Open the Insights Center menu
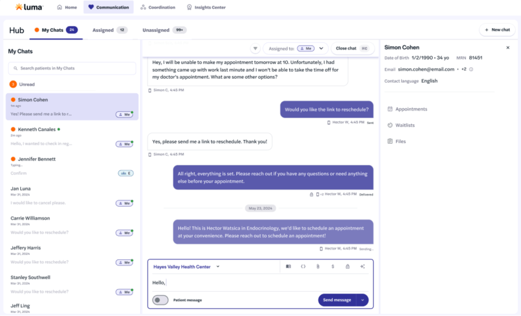This screenshot has width=521, height=316. click(x=206, y=7)
